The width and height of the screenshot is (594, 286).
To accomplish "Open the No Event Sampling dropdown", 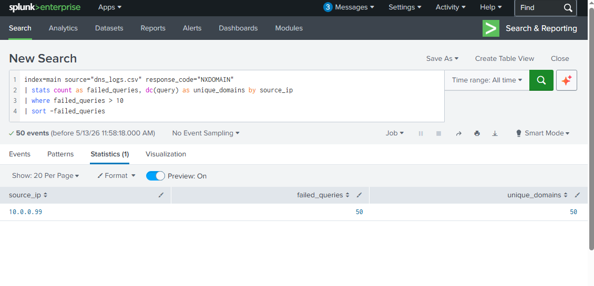I will pyautogui.click(x=206, y=133).
